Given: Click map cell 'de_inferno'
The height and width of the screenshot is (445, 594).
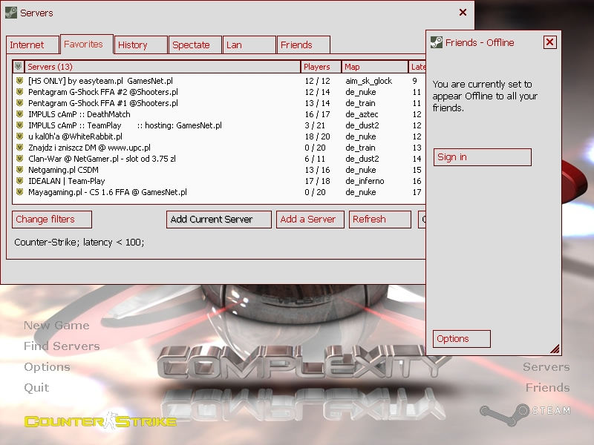Looking at the screenshot, I should (x=365, y=181).
